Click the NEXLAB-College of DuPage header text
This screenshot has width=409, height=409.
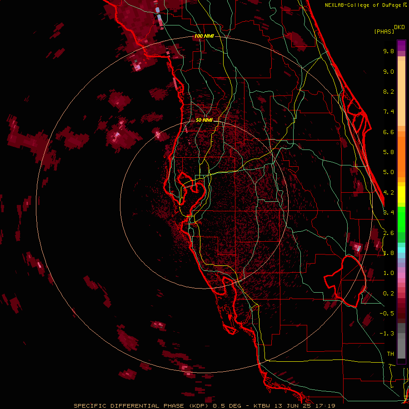click(363, 5)
